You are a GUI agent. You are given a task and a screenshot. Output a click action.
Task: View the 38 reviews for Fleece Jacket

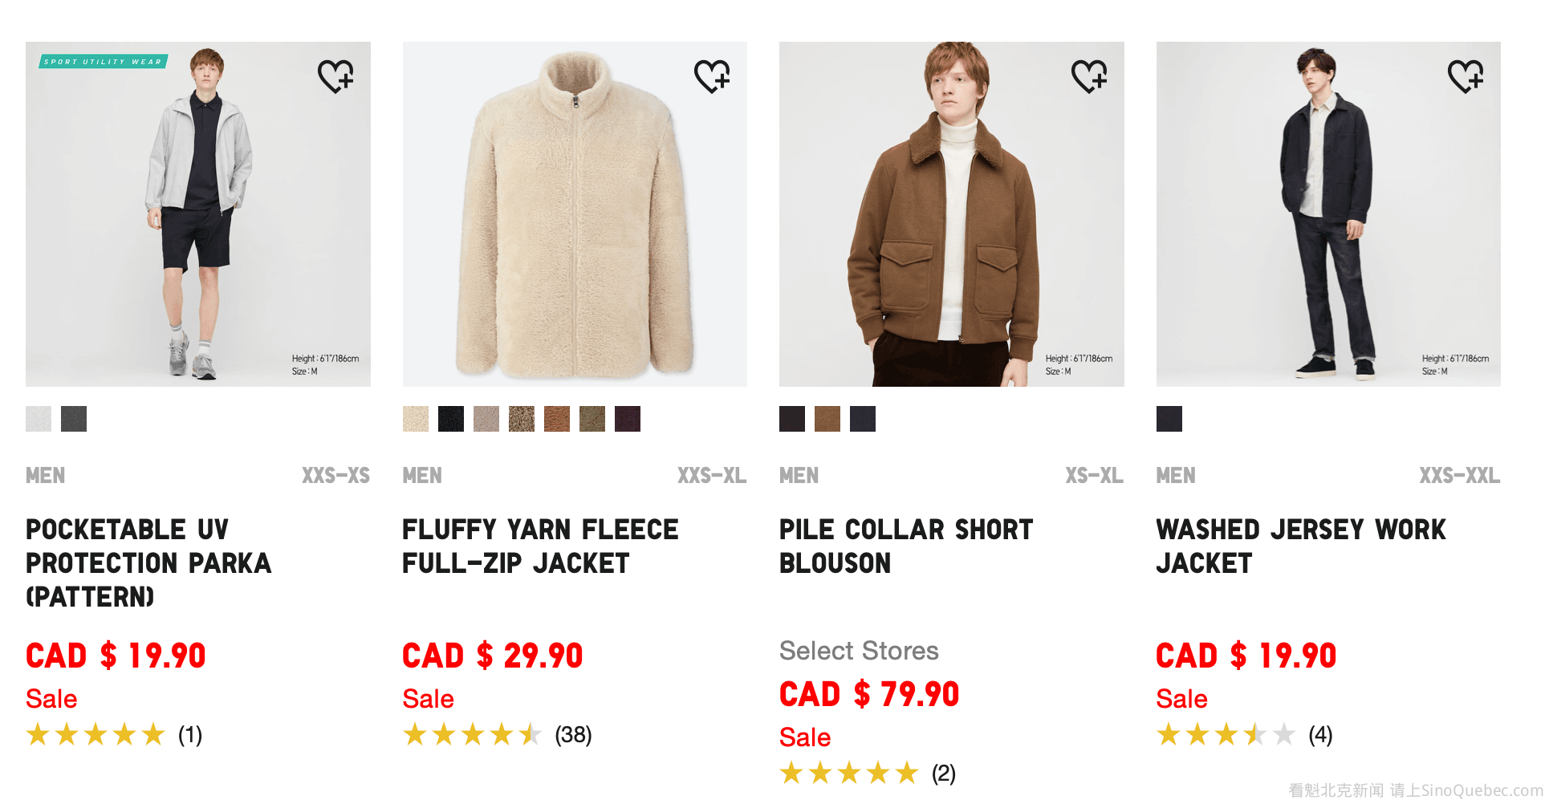click(573, 735)
